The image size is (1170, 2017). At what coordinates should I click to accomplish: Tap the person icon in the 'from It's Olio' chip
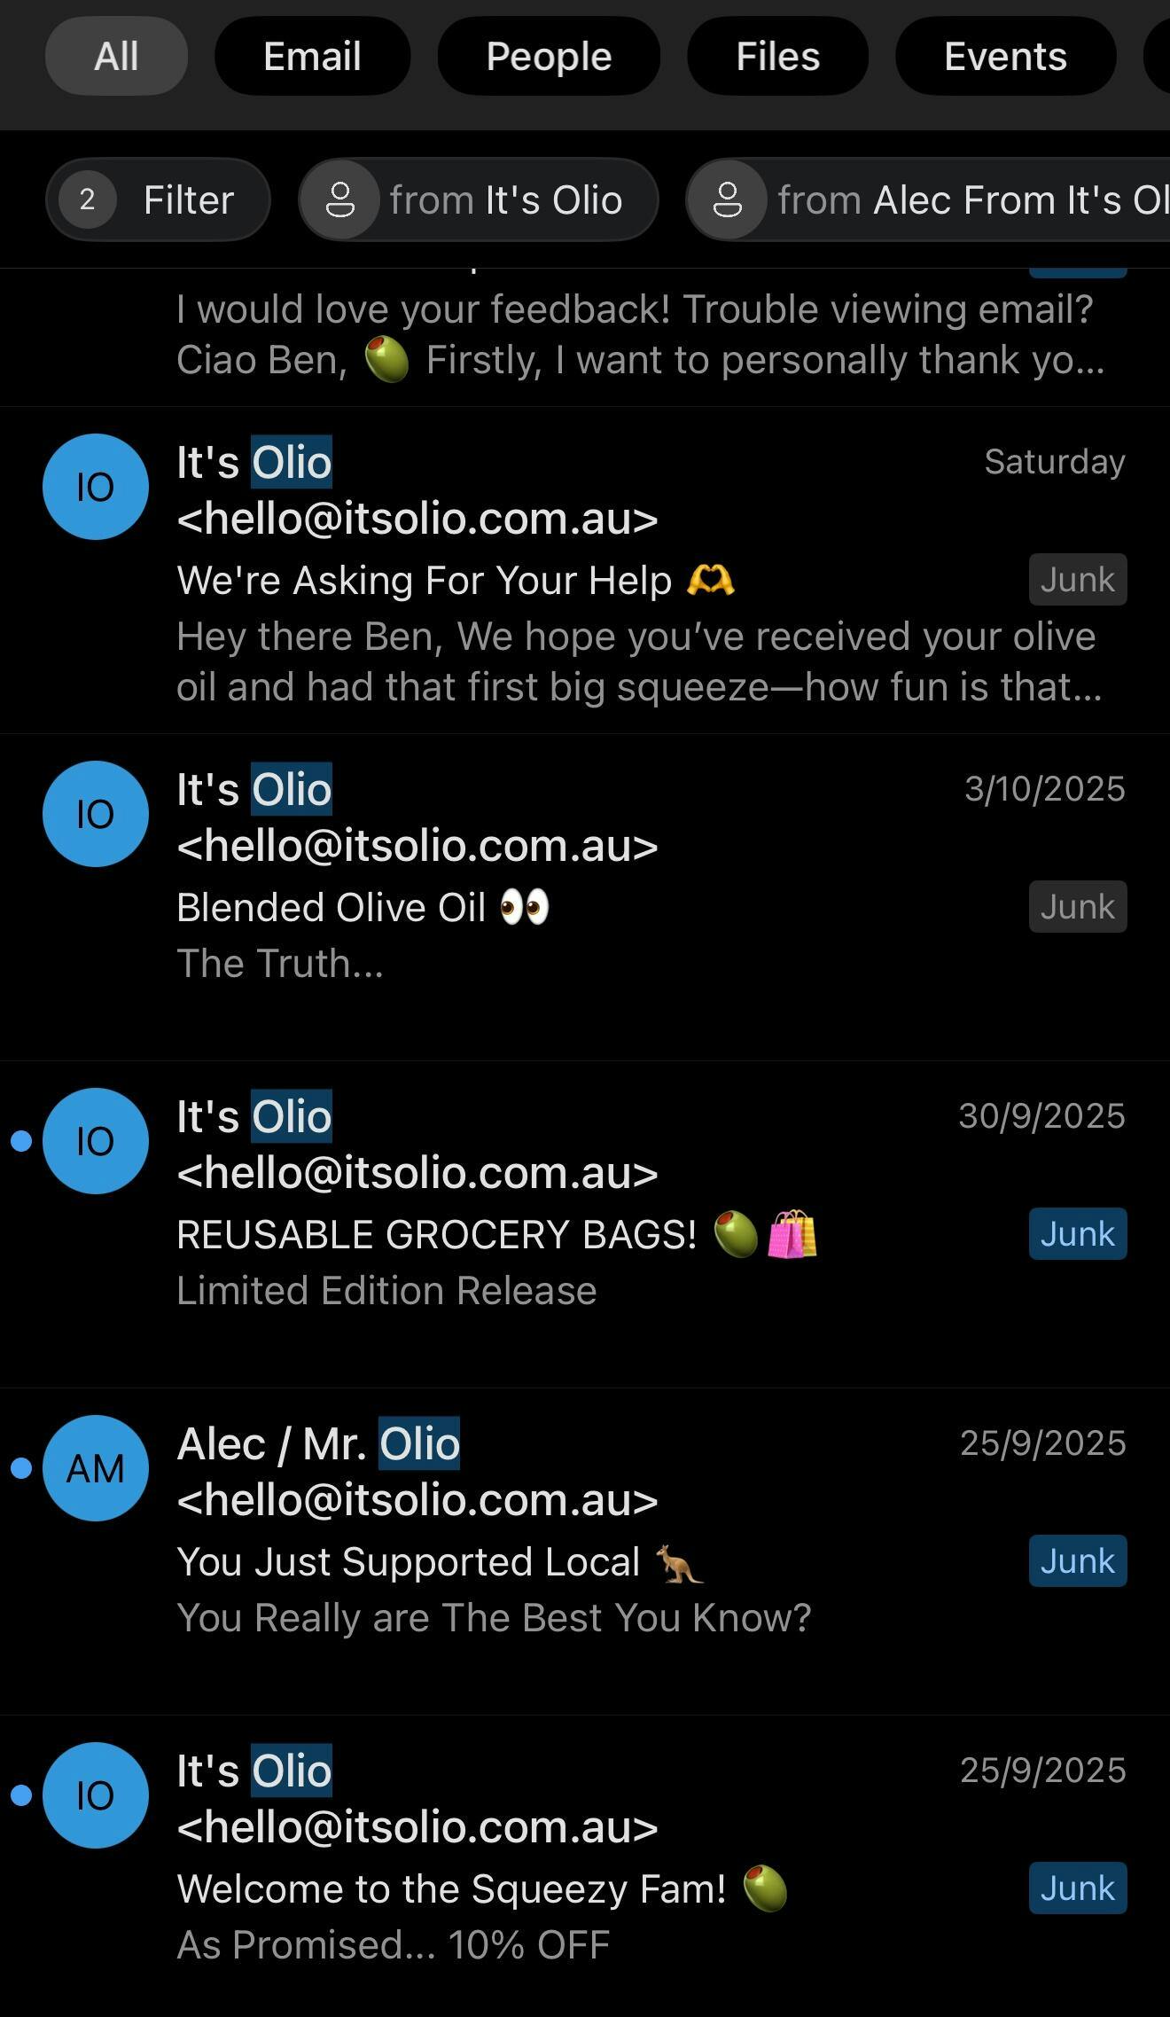pos(339,199)
